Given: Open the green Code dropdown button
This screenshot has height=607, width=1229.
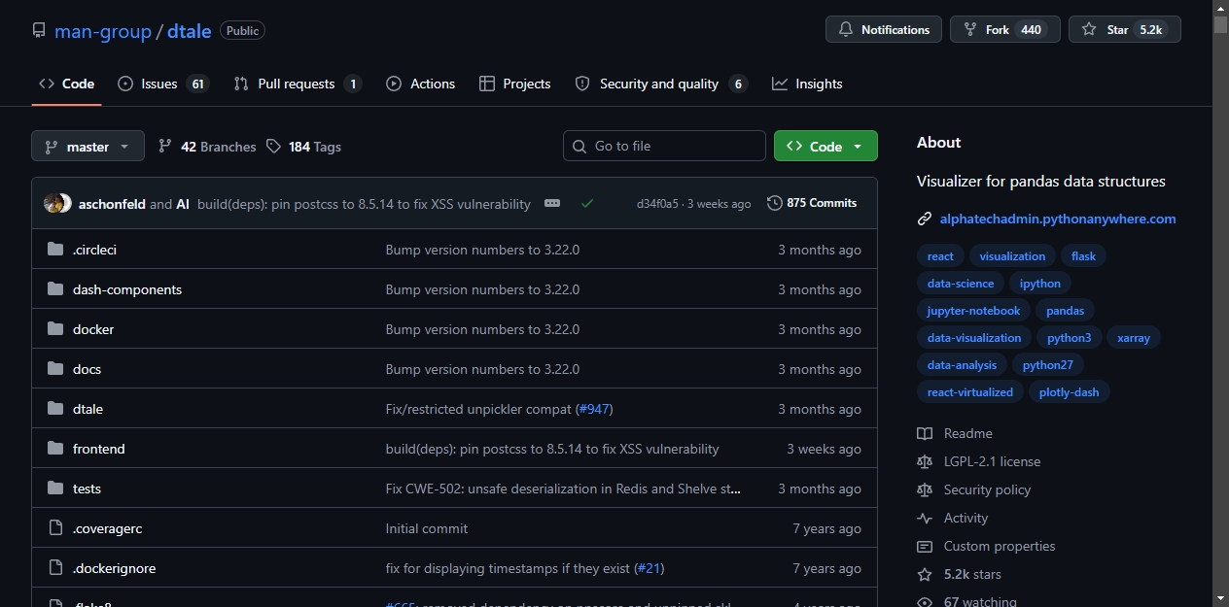Looking at the screenshot, I should point(825,146).
